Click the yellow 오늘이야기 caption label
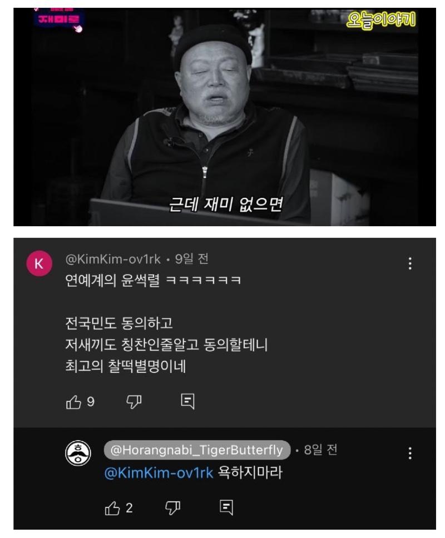 click(380, 20)
